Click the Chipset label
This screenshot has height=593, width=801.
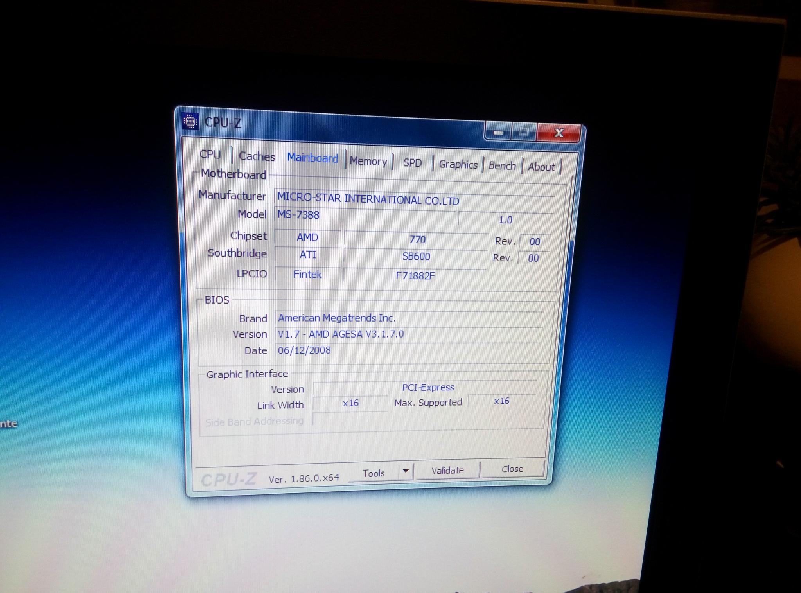tap(248, 236)
